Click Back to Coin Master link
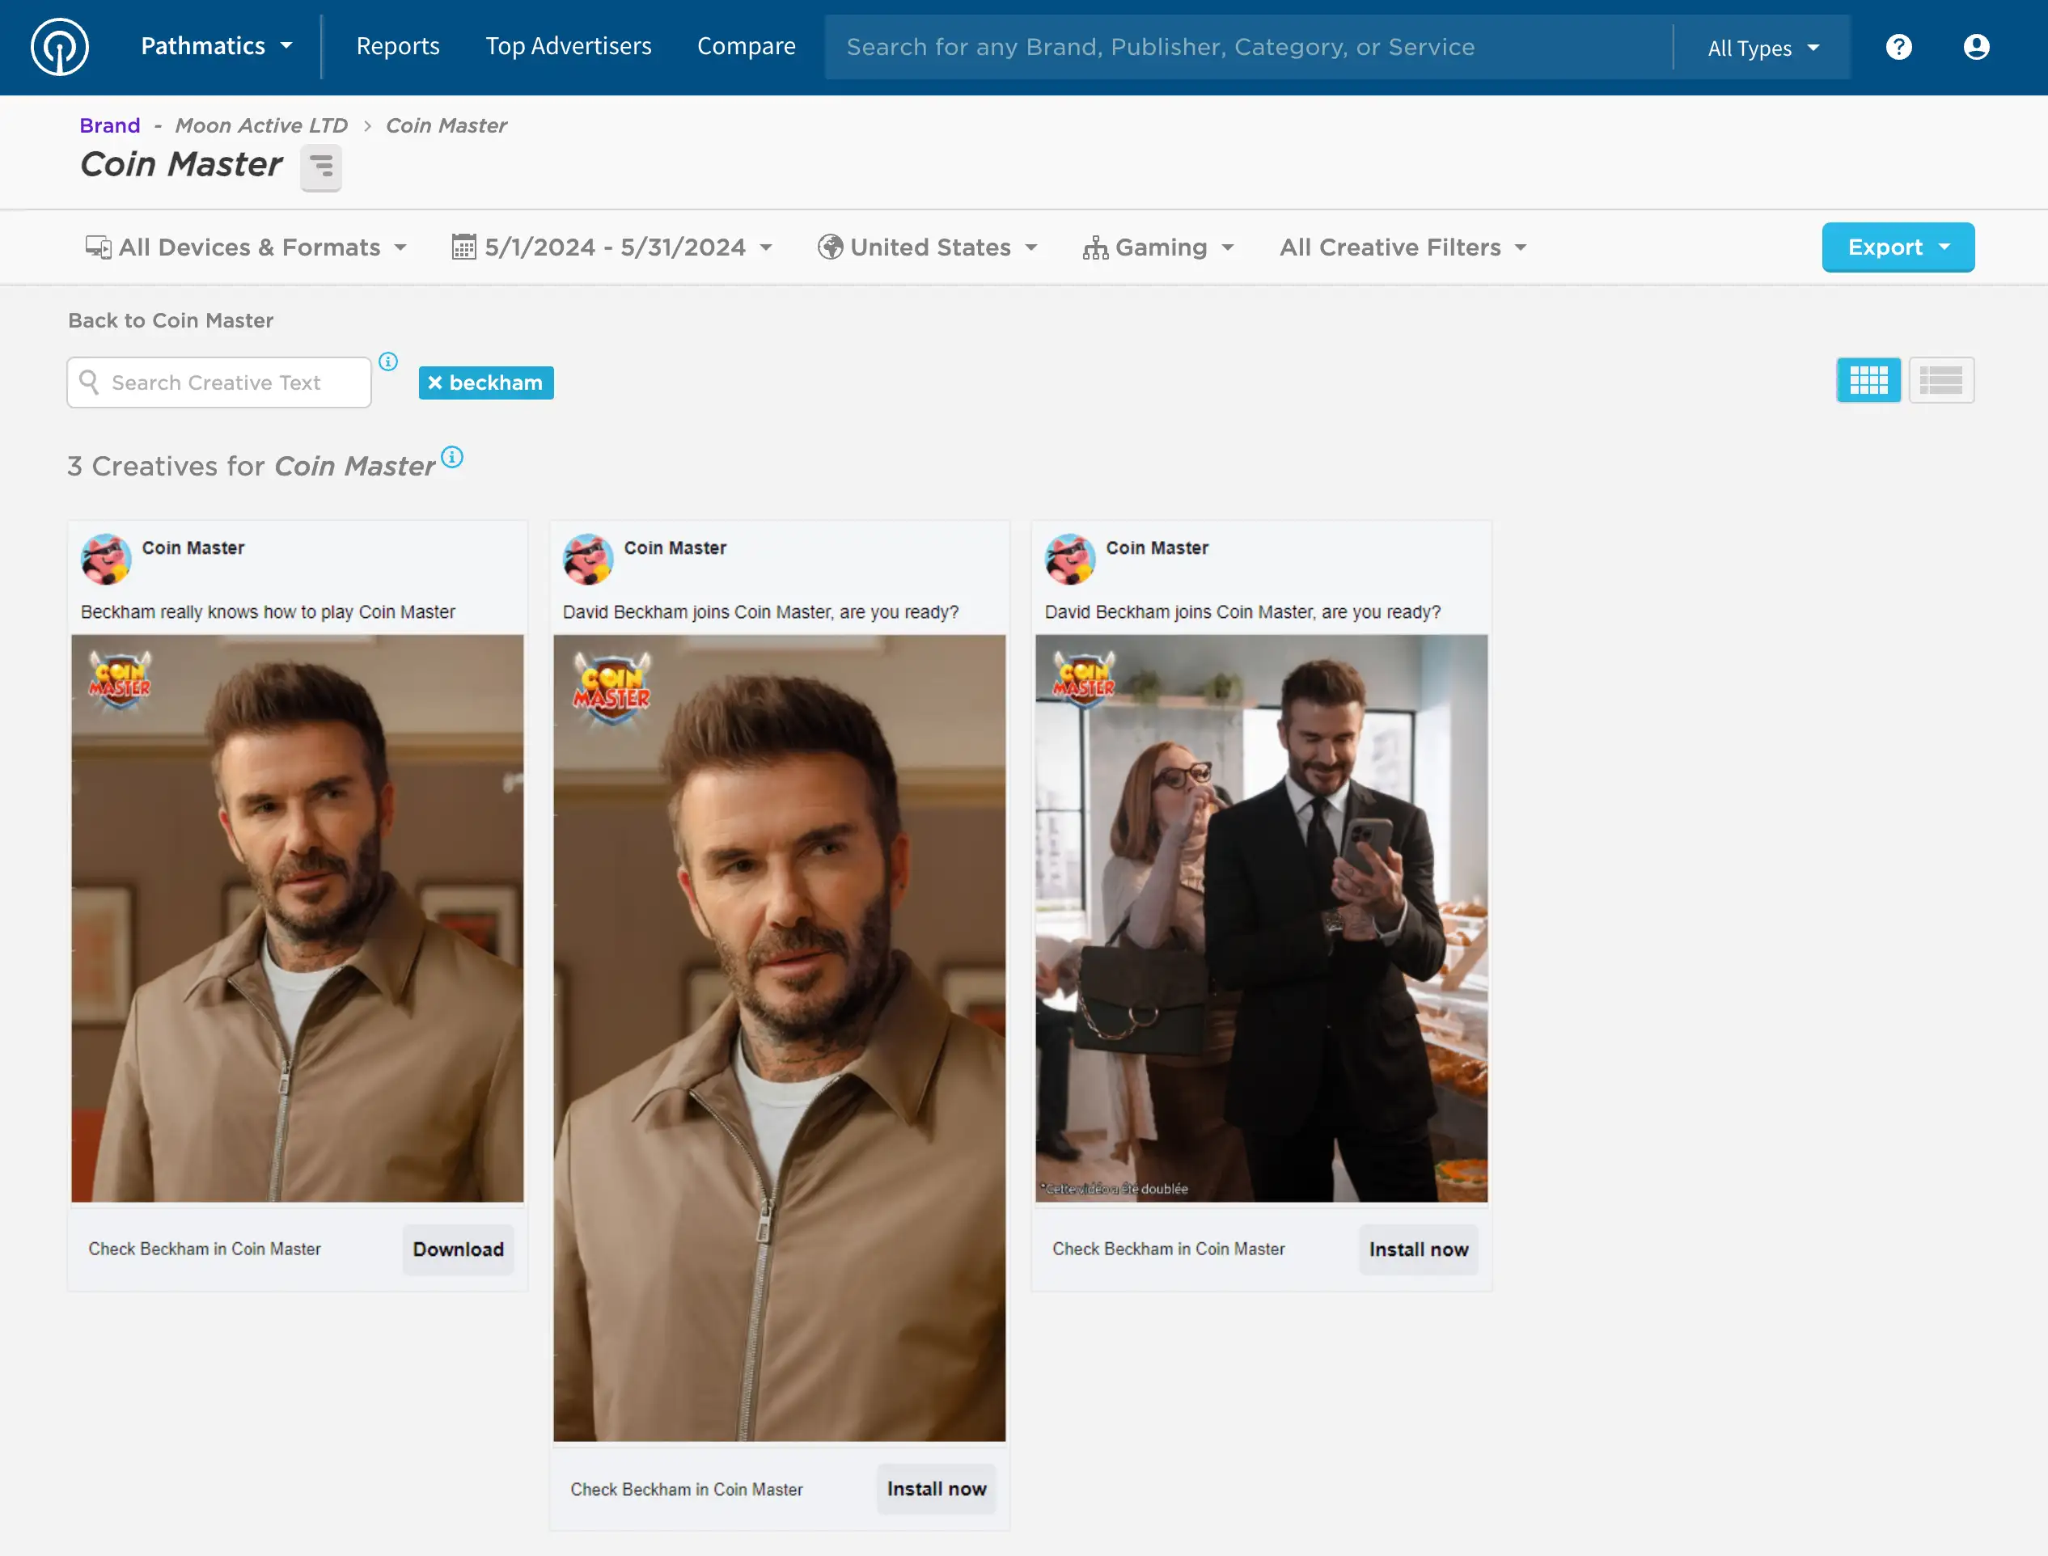The image size is (2048, 1556). pyautogui.click(x=171, y=320)
